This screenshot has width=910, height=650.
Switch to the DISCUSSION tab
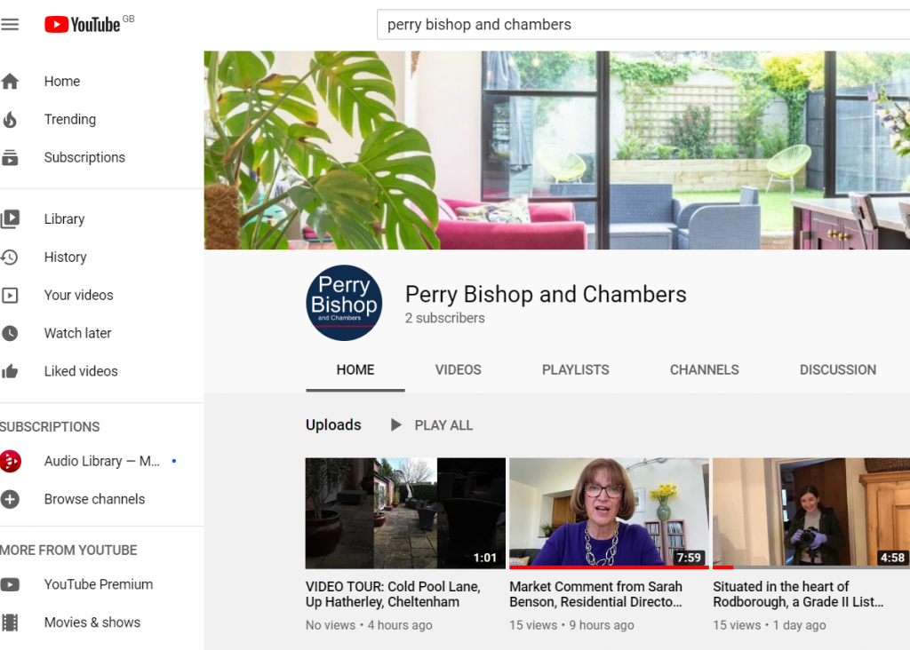coord(837,370)
